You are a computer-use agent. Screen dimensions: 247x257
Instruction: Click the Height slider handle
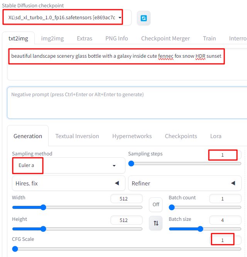point(43,229)
